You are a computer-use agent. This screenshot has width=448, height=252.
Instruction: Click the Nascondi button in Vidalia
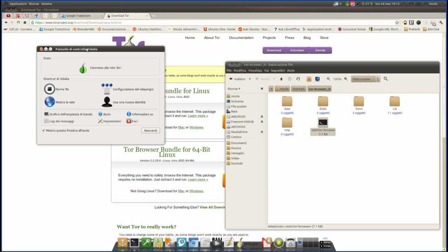click(x=151, y=131)
